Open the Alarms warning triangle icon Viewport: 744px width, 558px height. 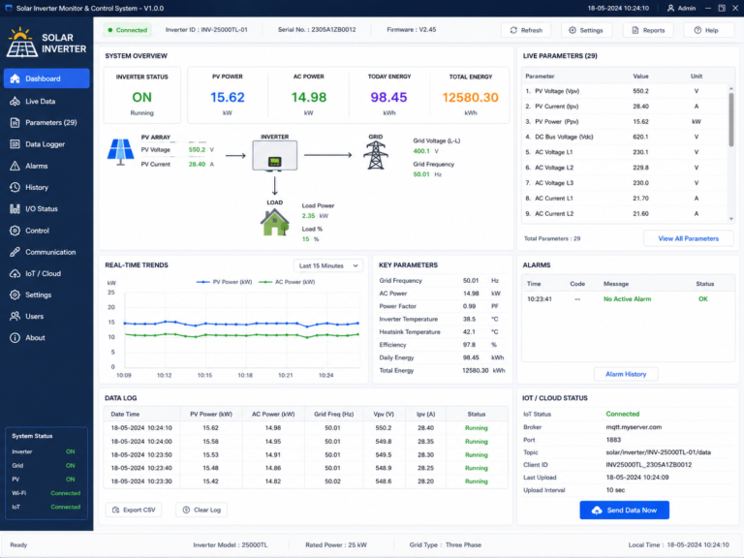coord(15,166)
